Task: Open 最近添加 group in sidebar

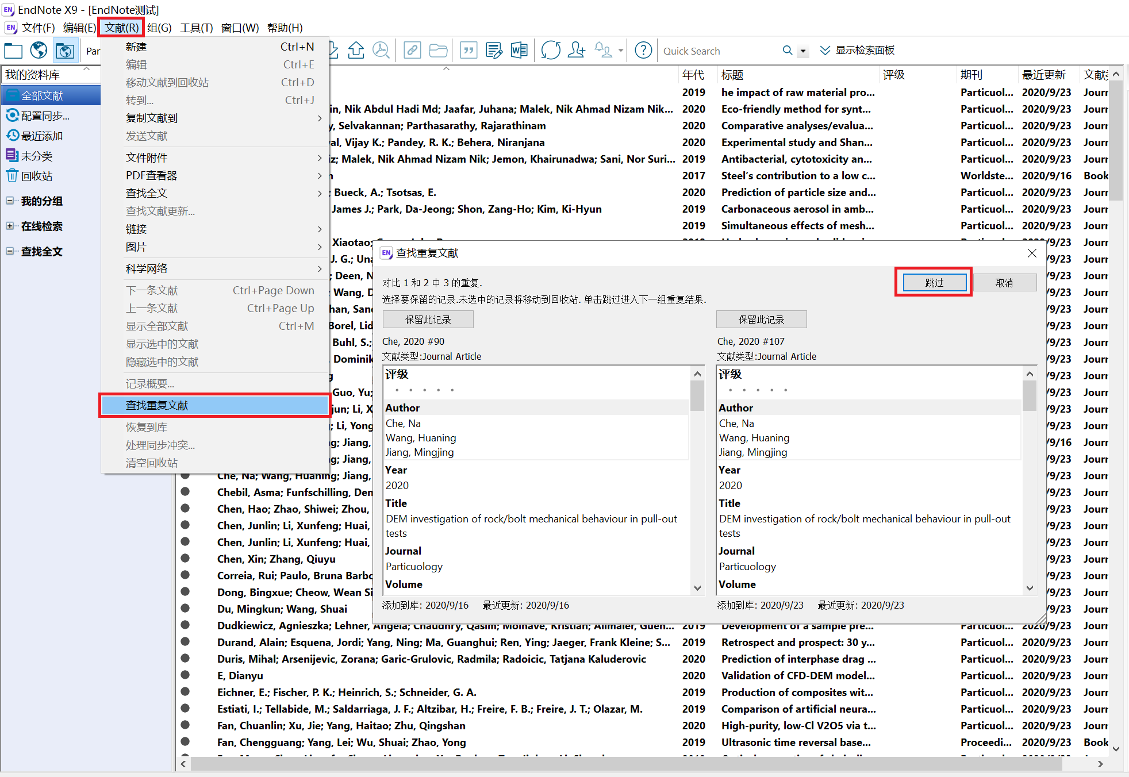Action: point(34,136)
